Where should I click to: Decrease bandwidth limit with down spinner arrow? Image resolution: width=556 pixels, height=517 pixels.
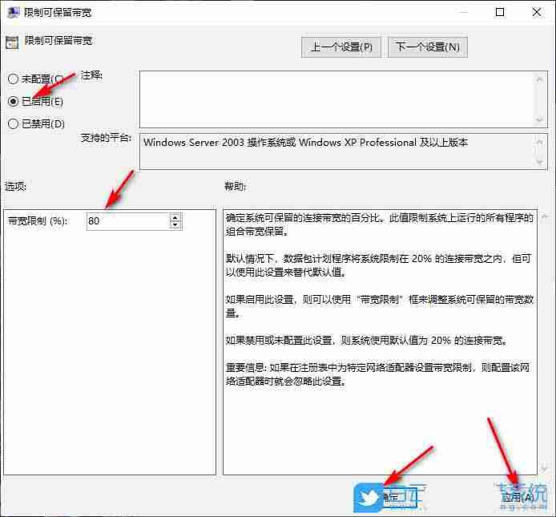[x=175, y=225]
